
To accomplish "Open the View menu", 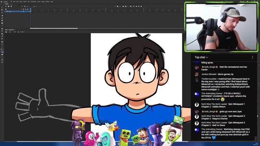I will tap(17, 2).
